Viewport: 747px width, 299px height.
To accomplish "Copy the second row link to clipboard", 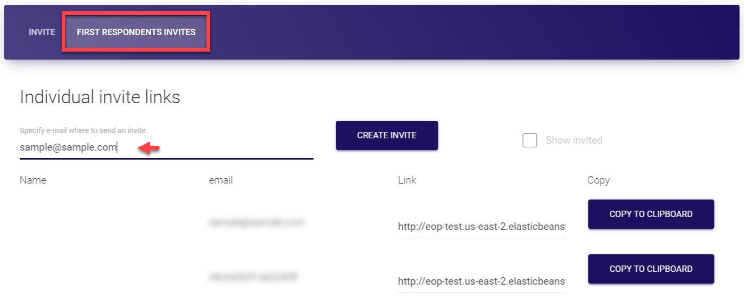I will click(651, 269).
